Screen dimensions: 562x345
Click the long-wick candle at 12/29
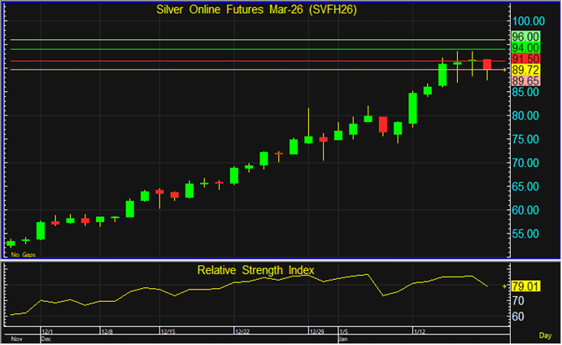309,139
